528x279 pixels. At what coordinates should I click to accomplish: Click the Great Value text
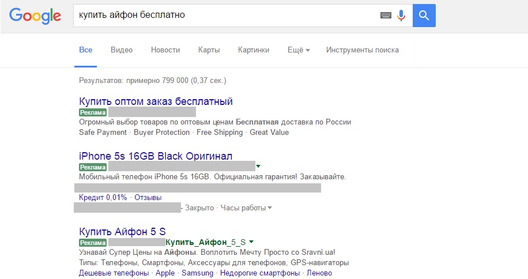(269, 132)
